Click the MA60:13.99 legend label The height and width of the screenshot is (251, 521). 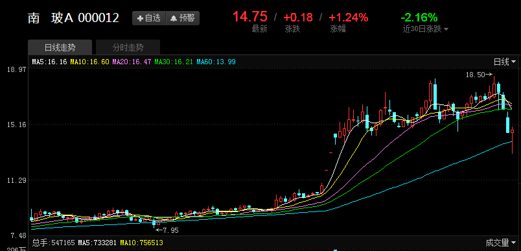coord(216,62)
